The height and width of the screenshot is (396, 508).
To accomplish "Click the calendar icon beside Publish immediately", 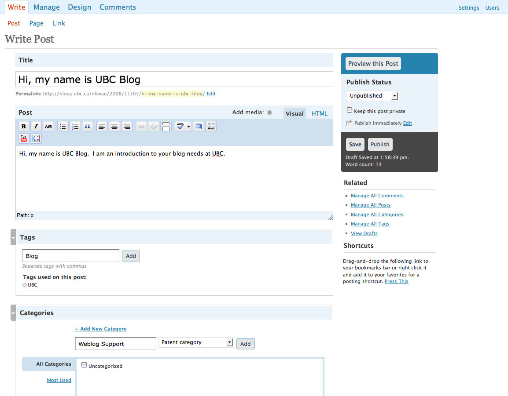I will click(x=349, y=123).
